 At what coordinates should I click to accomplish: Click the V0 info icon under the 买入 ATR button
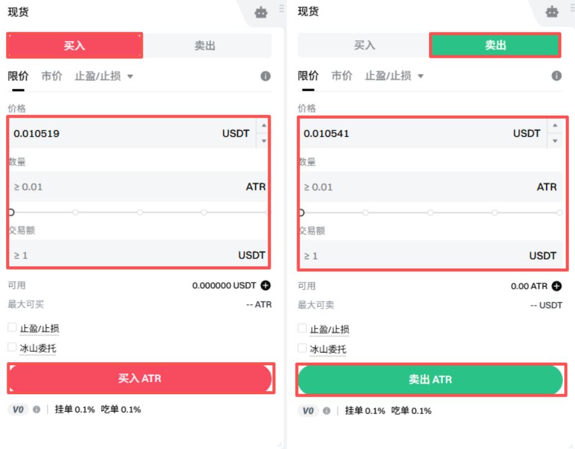click(36, 410)
